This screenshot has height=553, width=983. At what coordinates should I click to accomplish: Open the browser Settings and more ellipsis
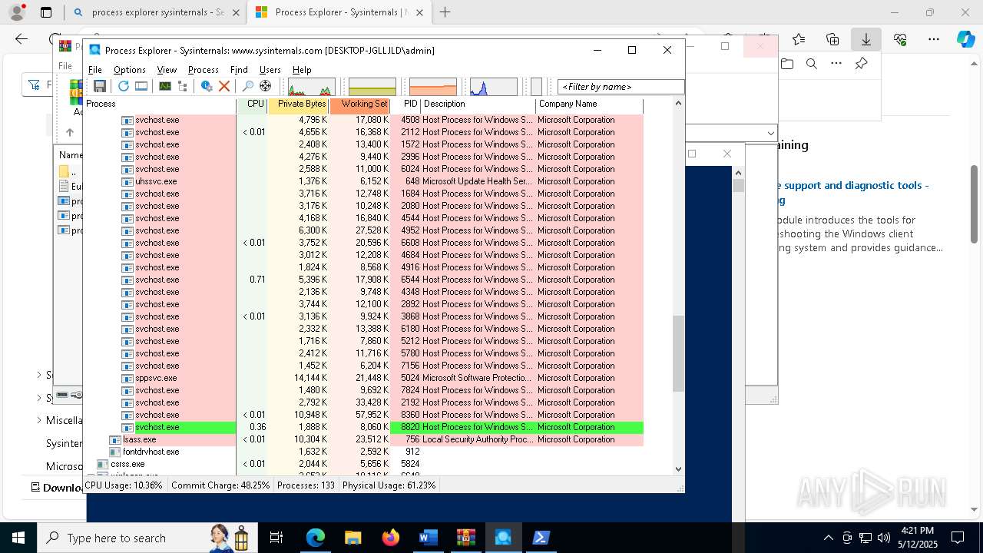pyautogui.click(x=934, y=39)
